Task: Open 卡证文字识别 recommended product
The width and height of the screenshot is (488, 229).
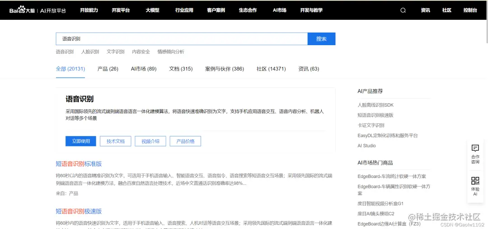Action: click(x=371, y=126)
